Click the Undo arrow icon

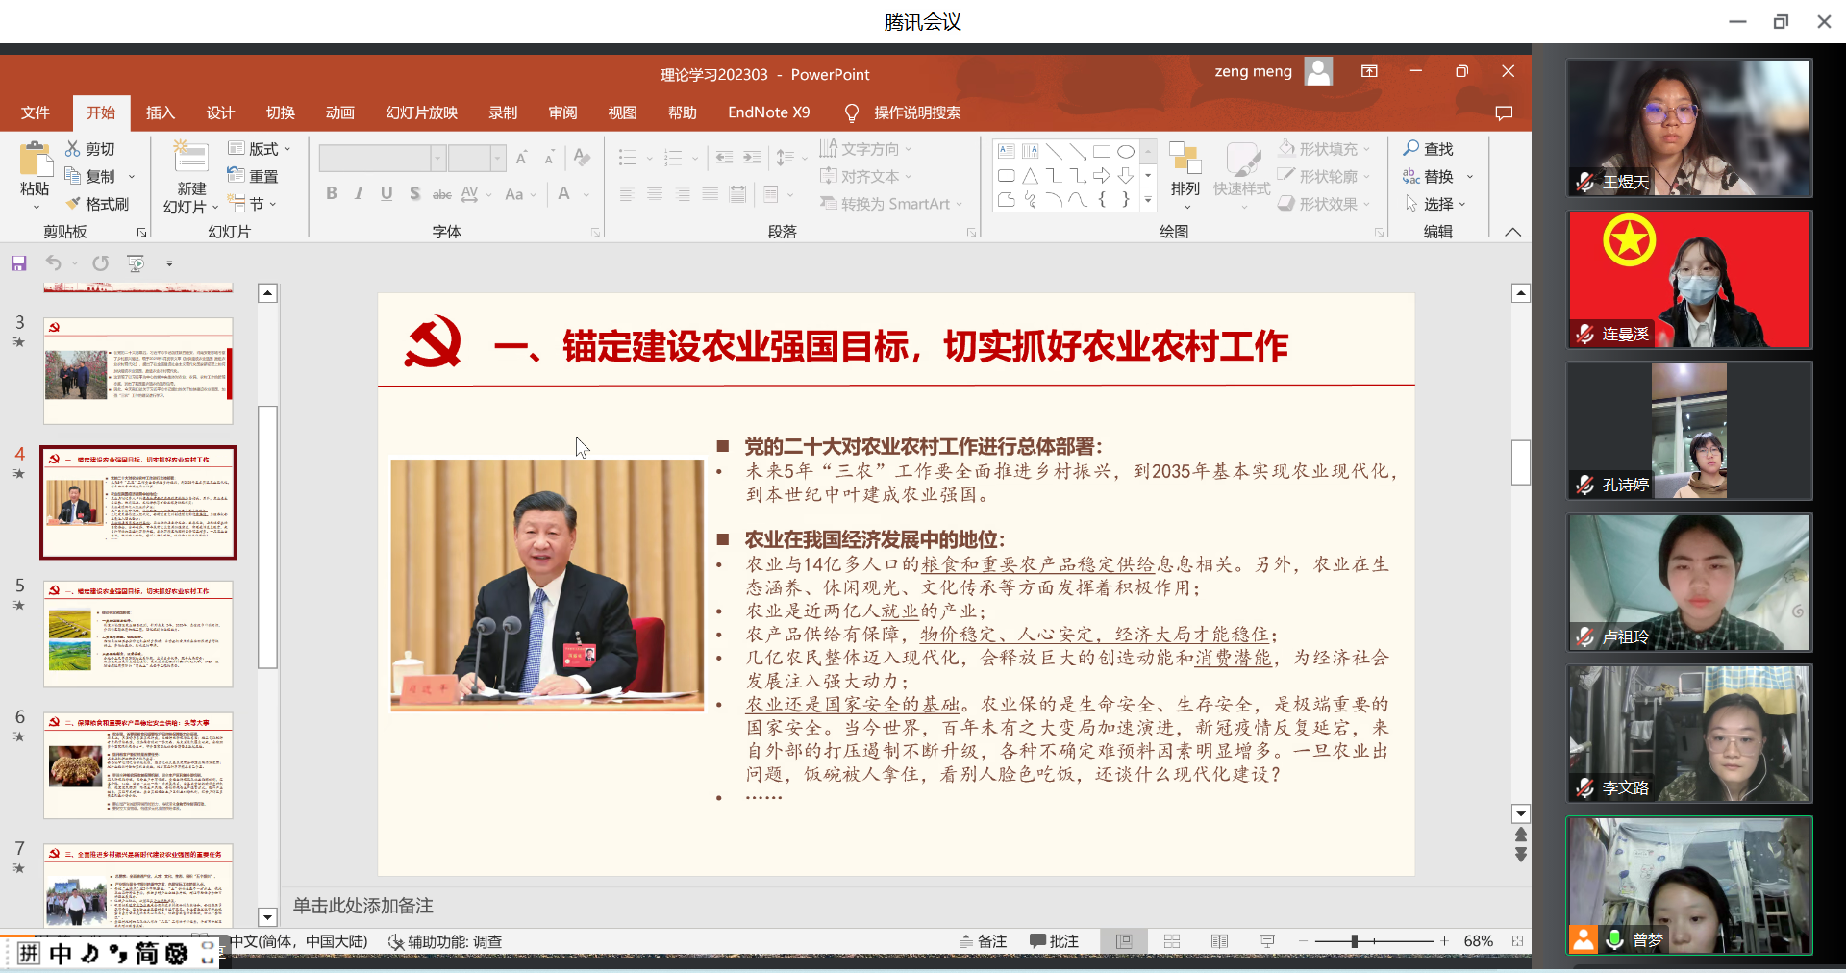point(54,263)
